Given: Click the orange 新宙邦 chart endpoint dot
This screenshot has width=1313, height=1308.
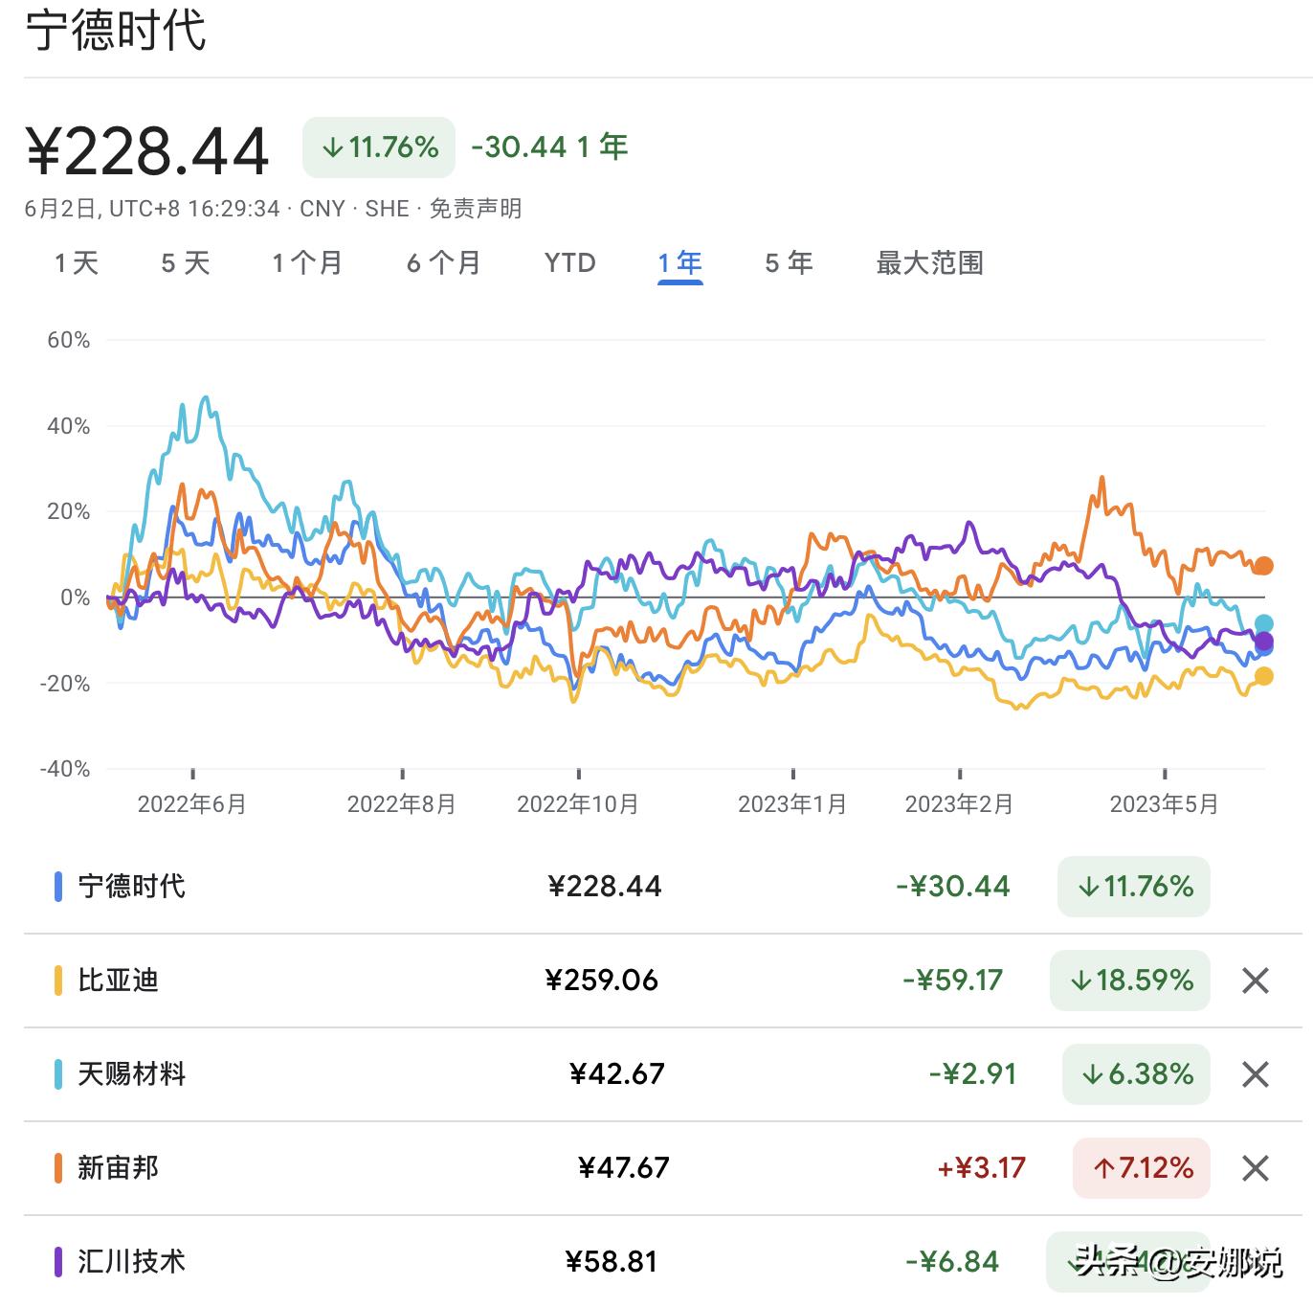Looking at the screenshot, I should (1263, 566).
